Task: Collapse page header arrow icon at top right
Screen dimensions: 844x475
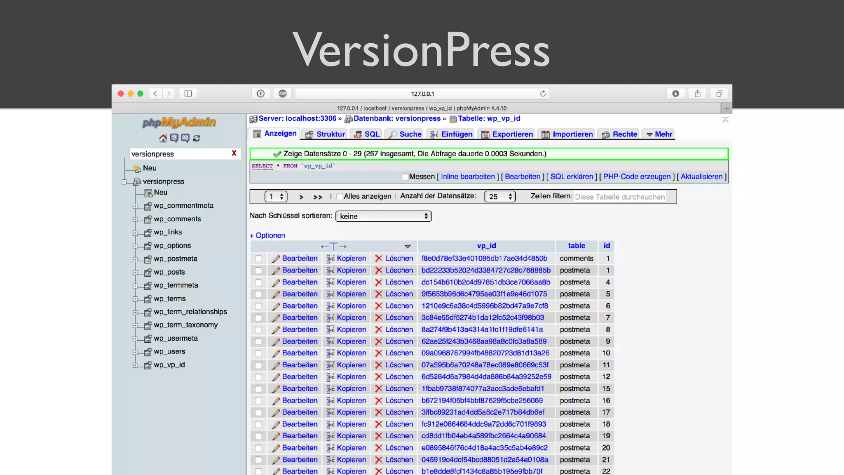Action: pyautogui.click(x=725, y=120)
